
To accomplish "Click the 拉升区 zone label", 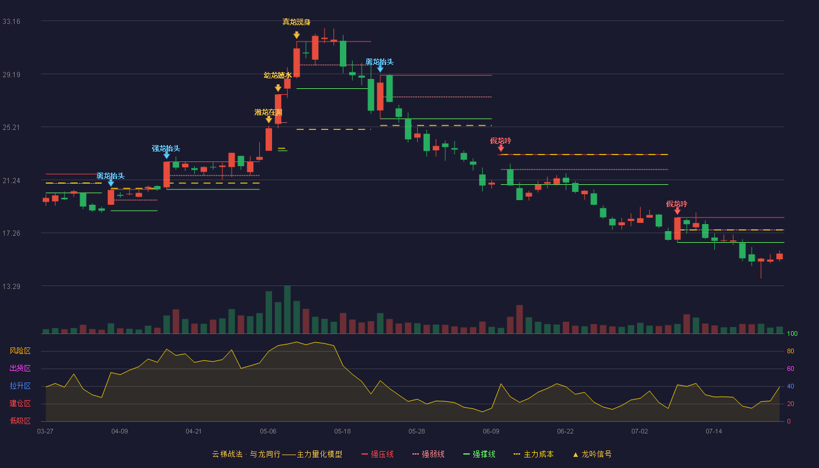I will (x=20, y=386).
